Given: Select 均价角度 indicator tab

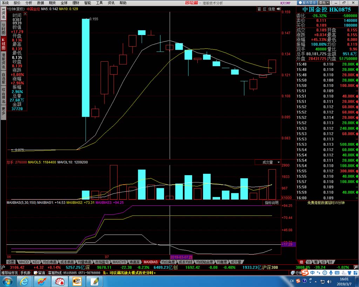Looking at the screenshot, I should click(x=168, y=262).
